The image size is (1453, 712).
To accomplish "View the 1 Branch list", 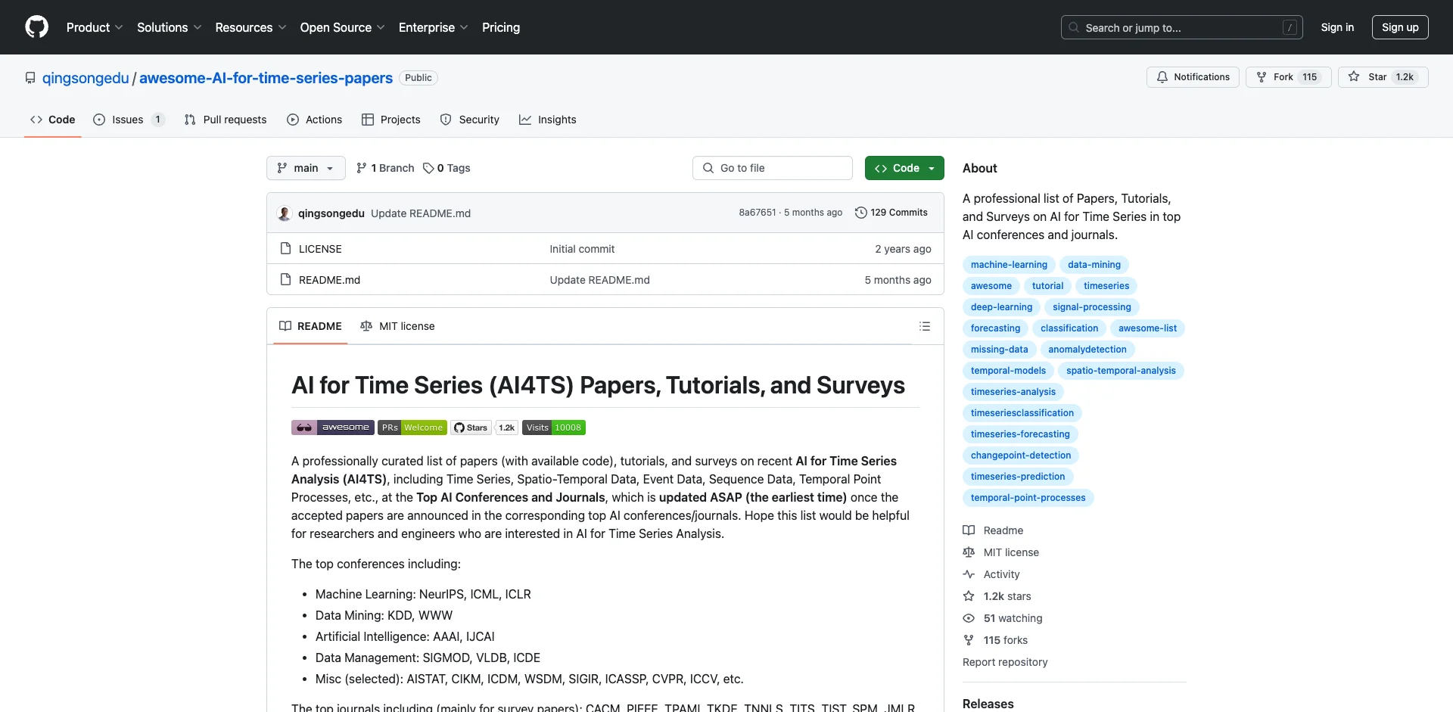I will click(x=385, y=168).
